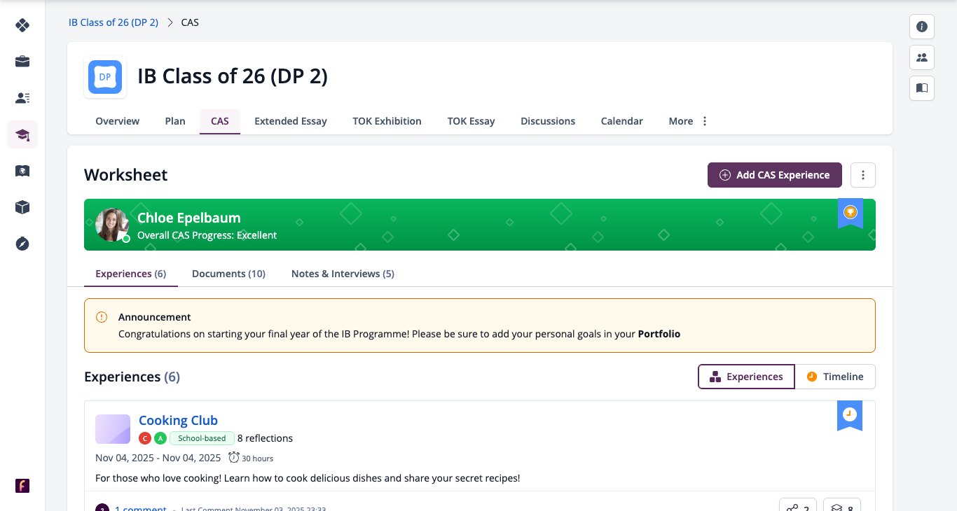Switch to the Timeline view toggle
957x511 pixels.
[x=835, y=377]
